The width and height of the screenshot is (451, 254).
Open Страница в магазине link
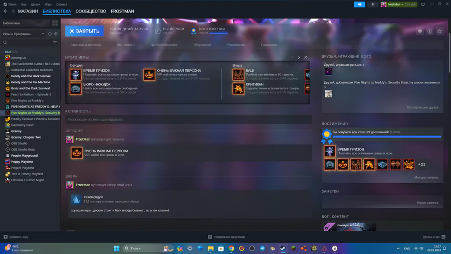click(85, 45)
